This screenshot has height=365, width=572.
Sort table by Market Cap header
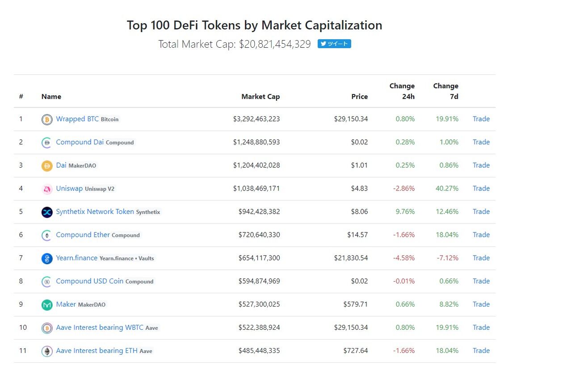pyautogui.click(x=261, y=96)
